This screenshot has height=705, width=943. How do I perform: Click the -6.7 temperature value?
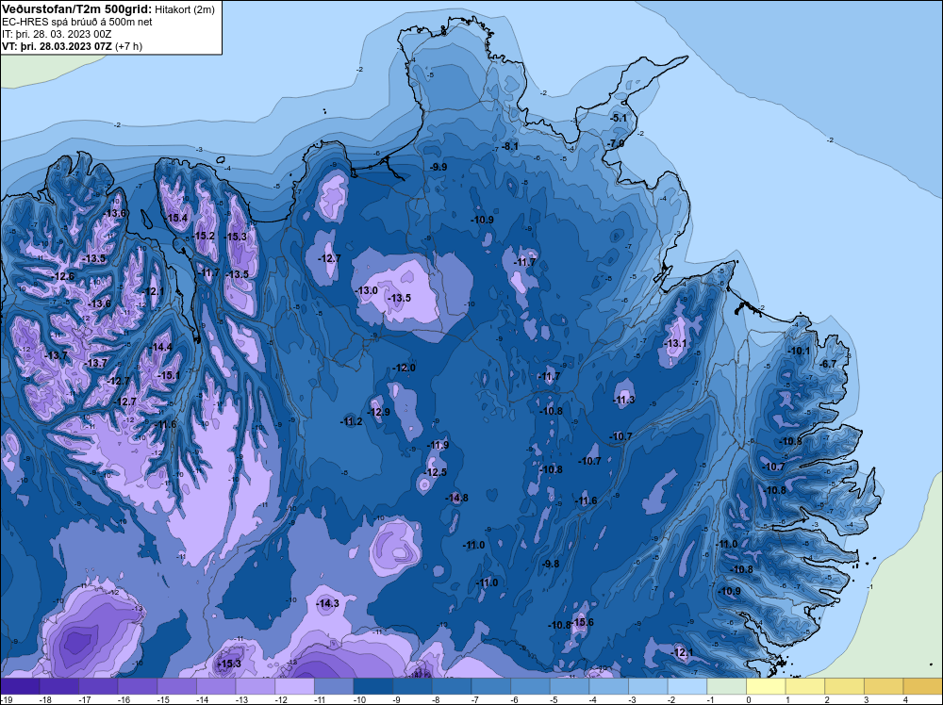[x=828, y=364]
